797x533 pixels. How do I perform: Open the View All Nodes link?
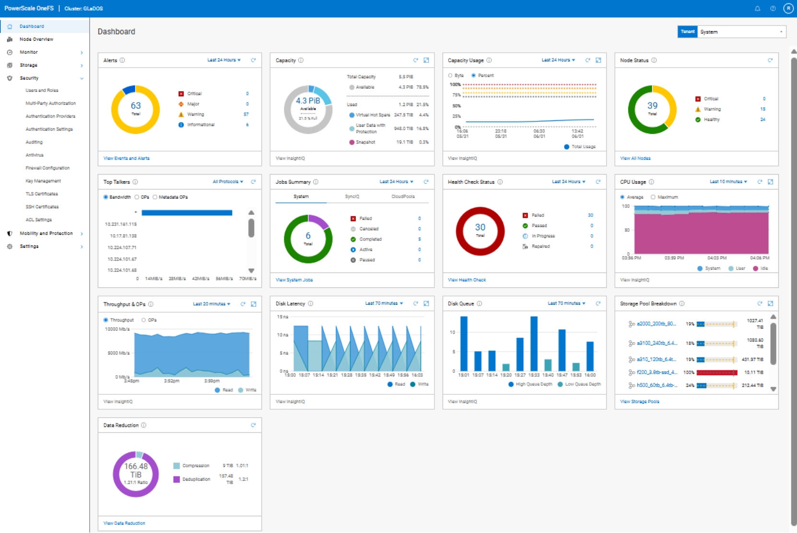635,158
